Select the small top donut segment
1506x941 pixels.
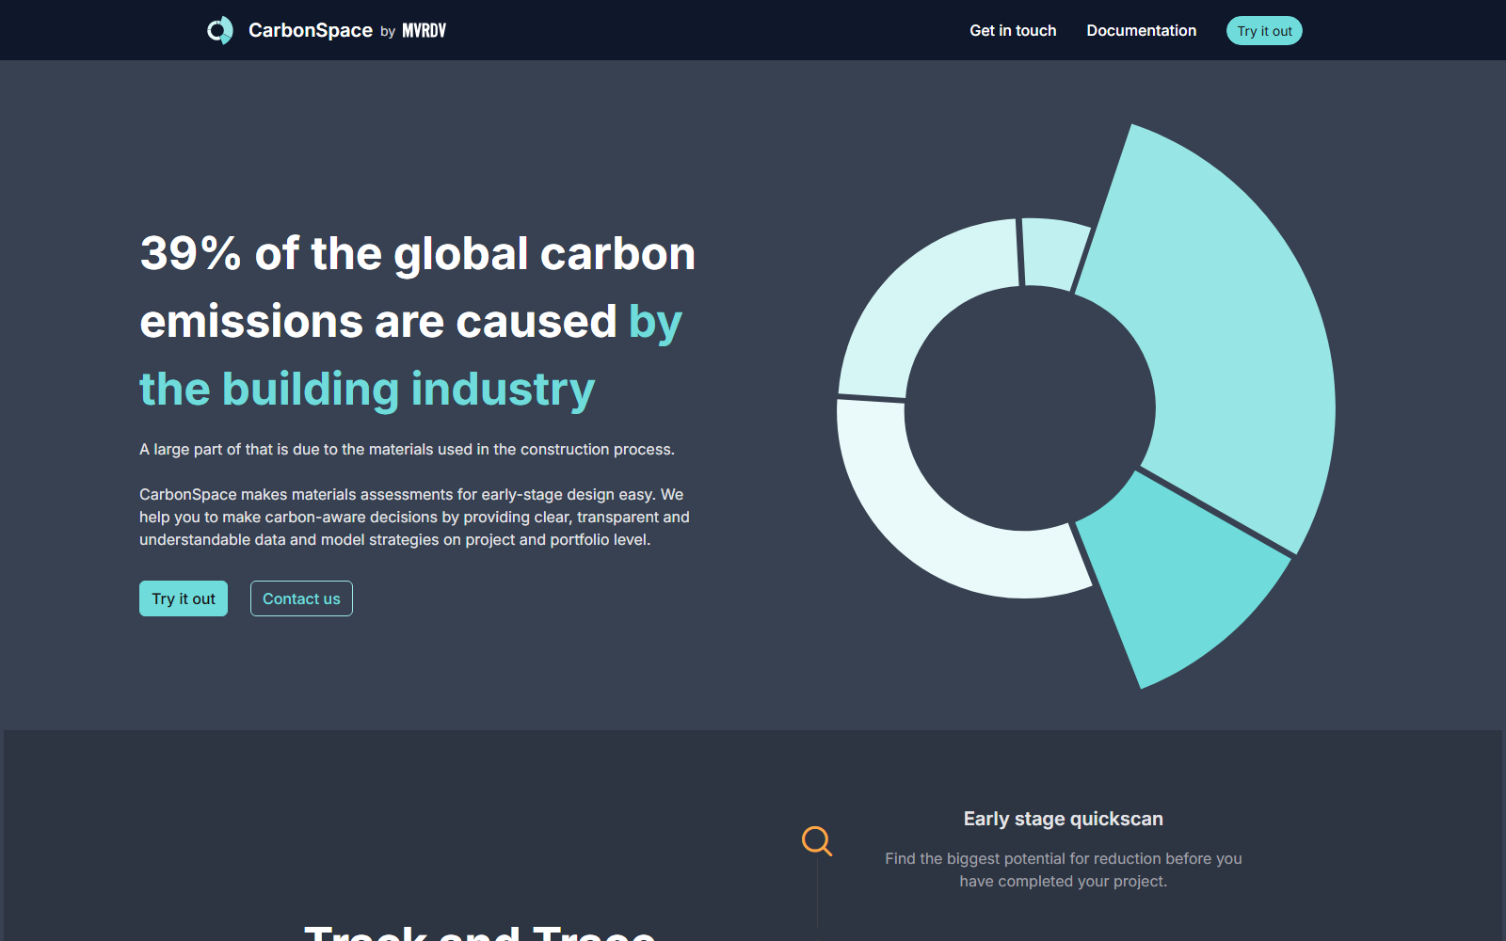(x=1052, y=252)
